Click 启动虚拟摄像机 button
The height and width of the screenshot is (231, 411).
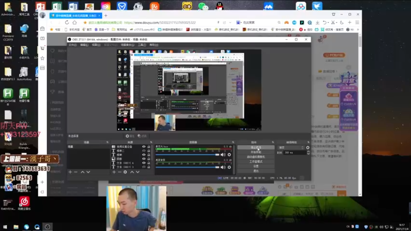256,157
